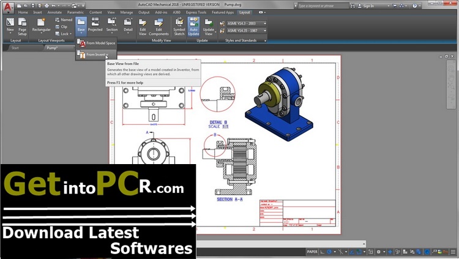Image resolution: width=459 pixels, height=259 pixels.
Task: Click the DETAIL B label
Action: coord(218,122)
